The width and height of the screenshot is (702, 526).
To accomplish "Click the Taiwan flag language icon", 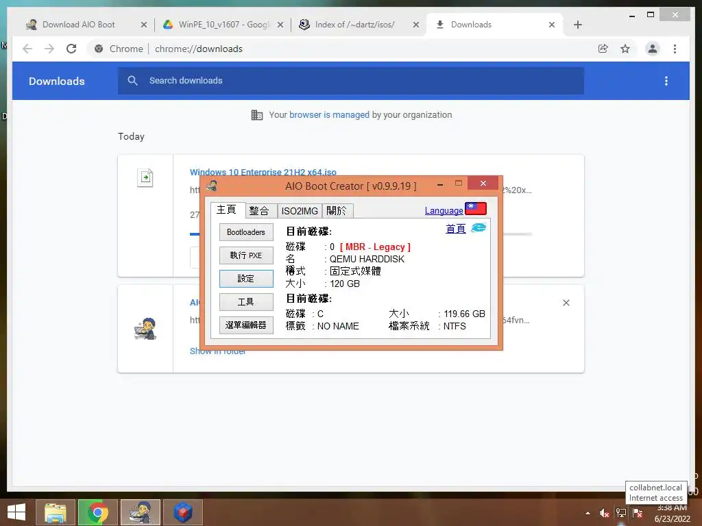I will point(476,208).
